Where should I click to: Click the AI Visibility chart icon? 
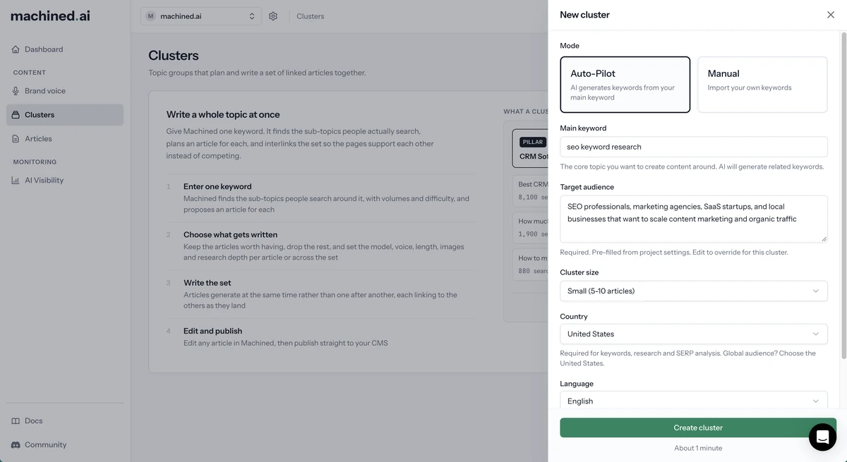(x=16, y=181)
